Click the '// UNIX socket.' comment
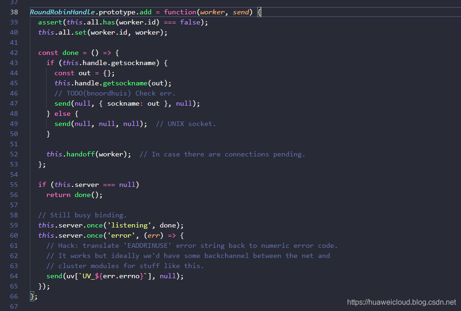 pyautogui.click(x=186, y=124)
